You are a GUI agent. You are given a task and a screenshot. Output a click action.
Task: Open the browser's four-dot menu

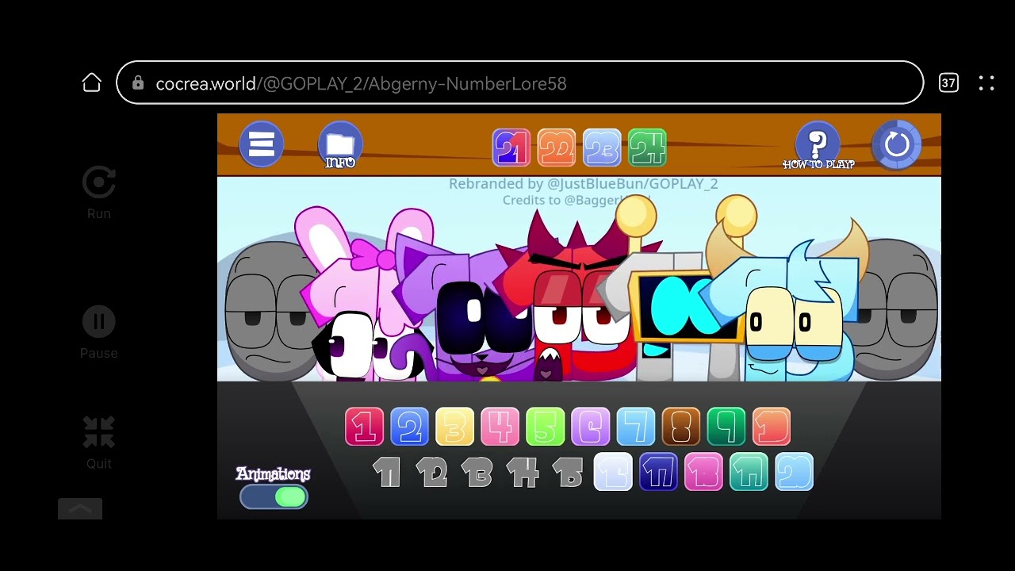[x=986, y=82]
